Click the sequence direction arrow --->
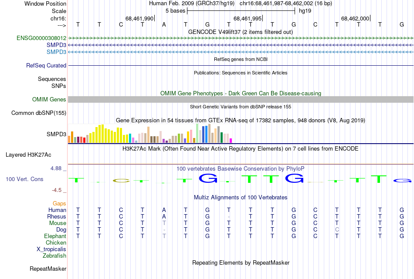 pyautogui.click(x=62, y=25)
